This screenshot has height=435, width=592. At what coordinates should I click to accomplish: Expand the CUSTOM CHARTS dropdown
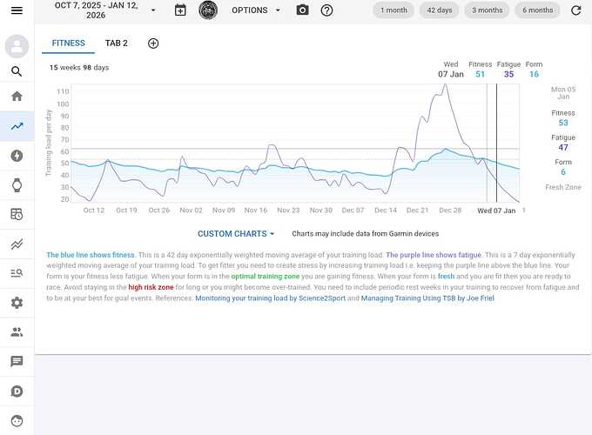(x=236, y=233)
